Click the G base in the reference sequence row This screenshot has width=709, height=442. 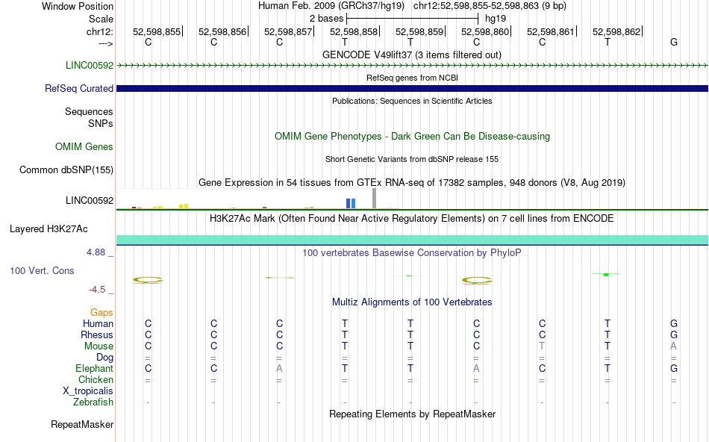pyautogui.click(x=674, y=42)
